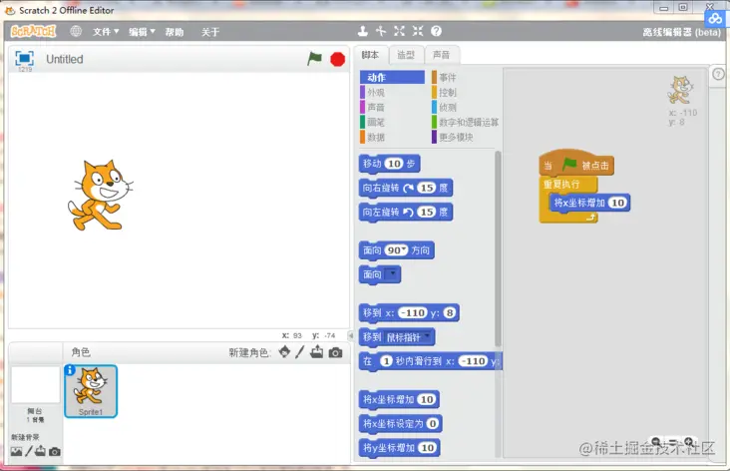Open the empty 面向 target dropdown
This screenshot has width=730, height=471.
coord(392,274)
